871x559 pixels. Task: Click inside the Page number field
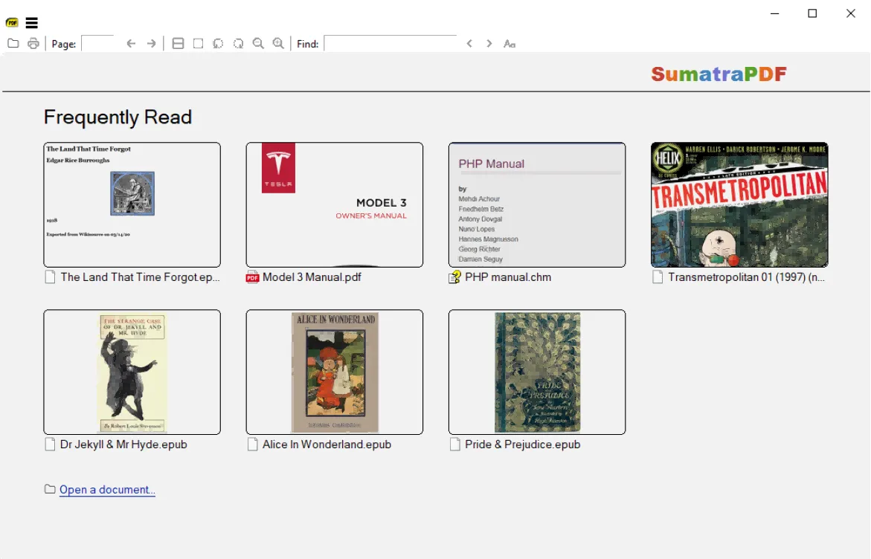pos(97,43)
